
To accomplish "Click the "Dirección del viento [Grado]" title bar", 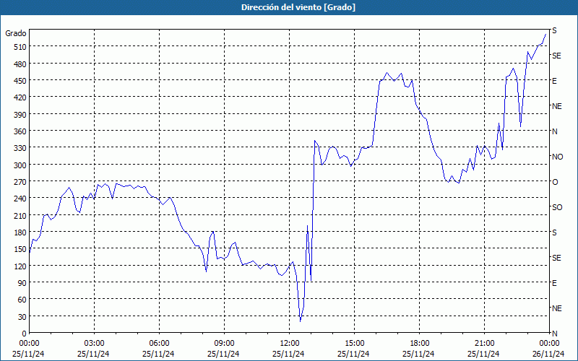I will coord(289,7).
